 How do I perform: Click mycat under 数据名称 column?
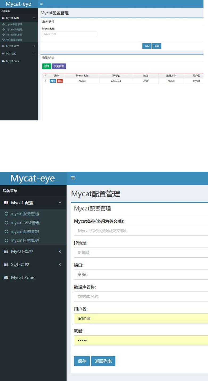pyautogui.click(x=171, y=81)
